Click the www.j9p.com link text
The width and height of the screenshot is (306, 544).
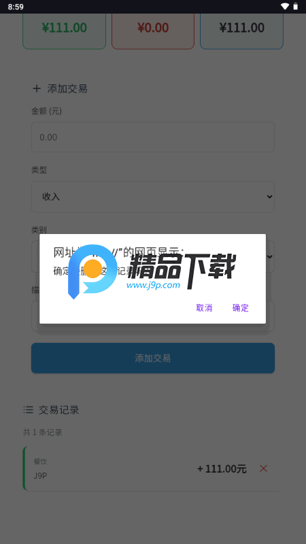click(154, 285)
